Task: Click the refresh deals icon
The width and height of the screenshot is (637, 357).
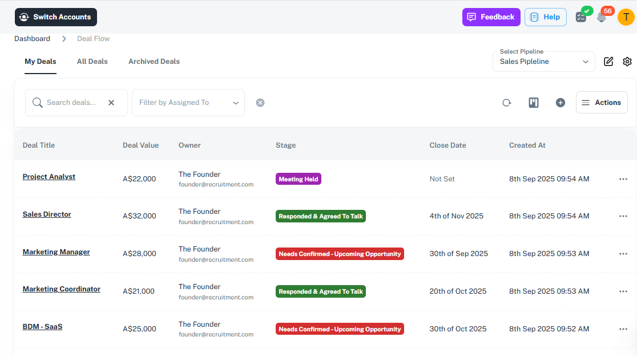Action: pos(506,103)
